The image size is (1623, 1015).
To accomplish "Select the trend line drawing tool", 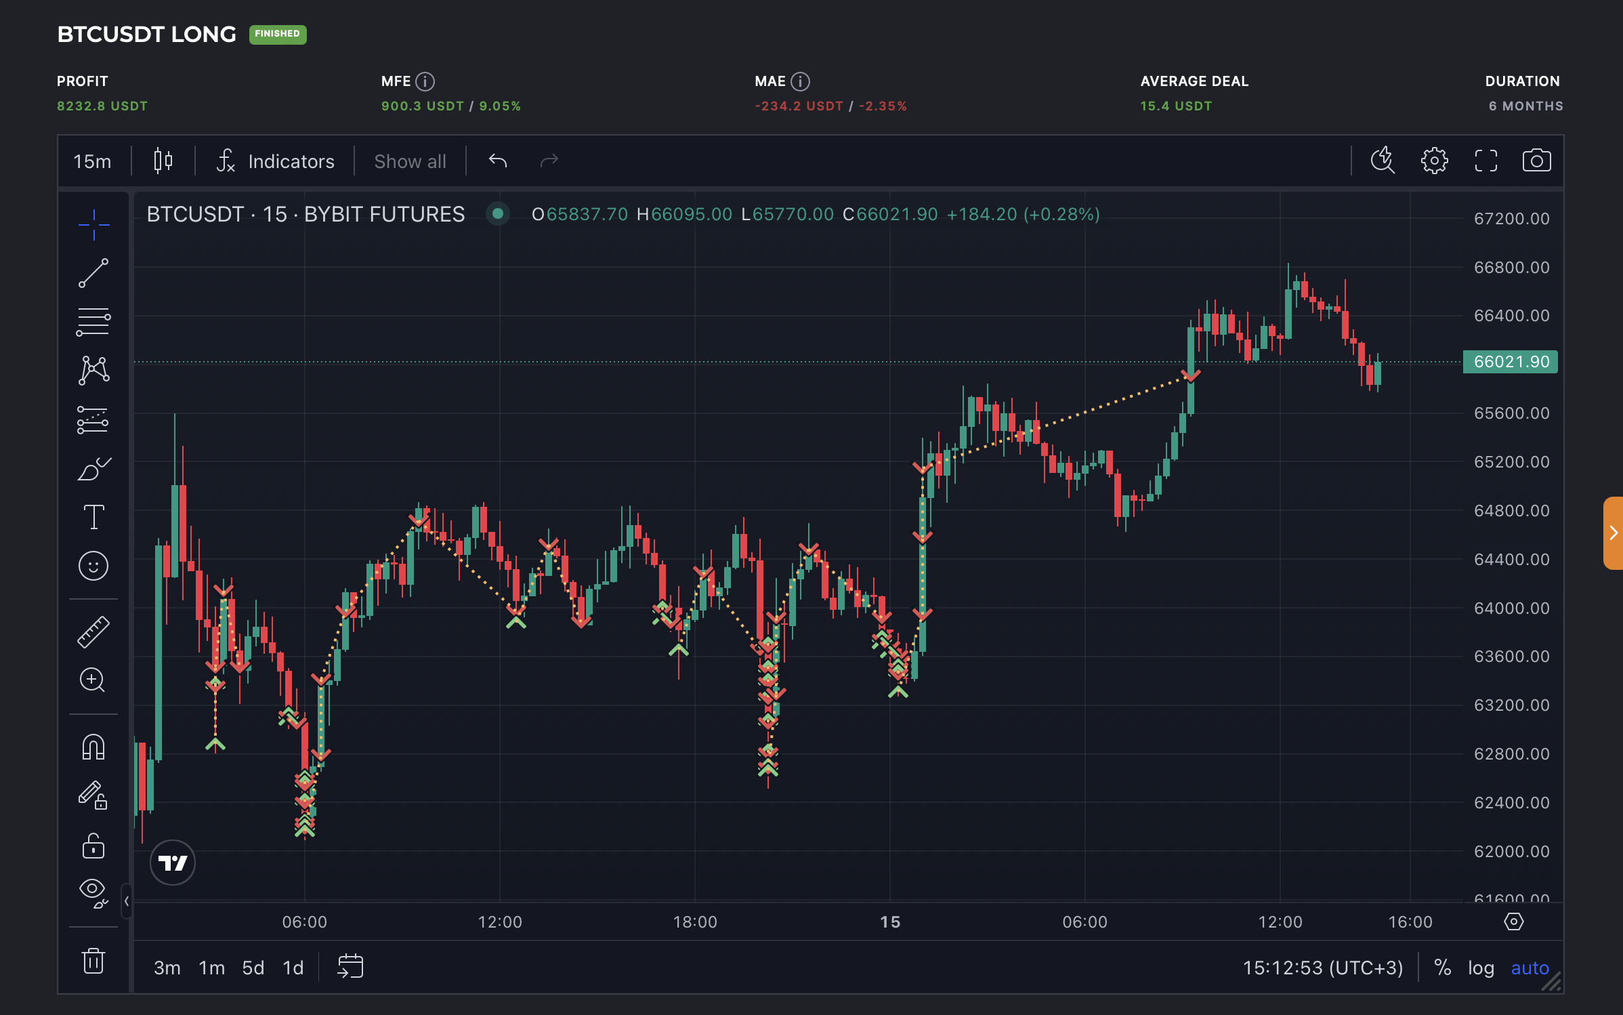I will (93, 273).
